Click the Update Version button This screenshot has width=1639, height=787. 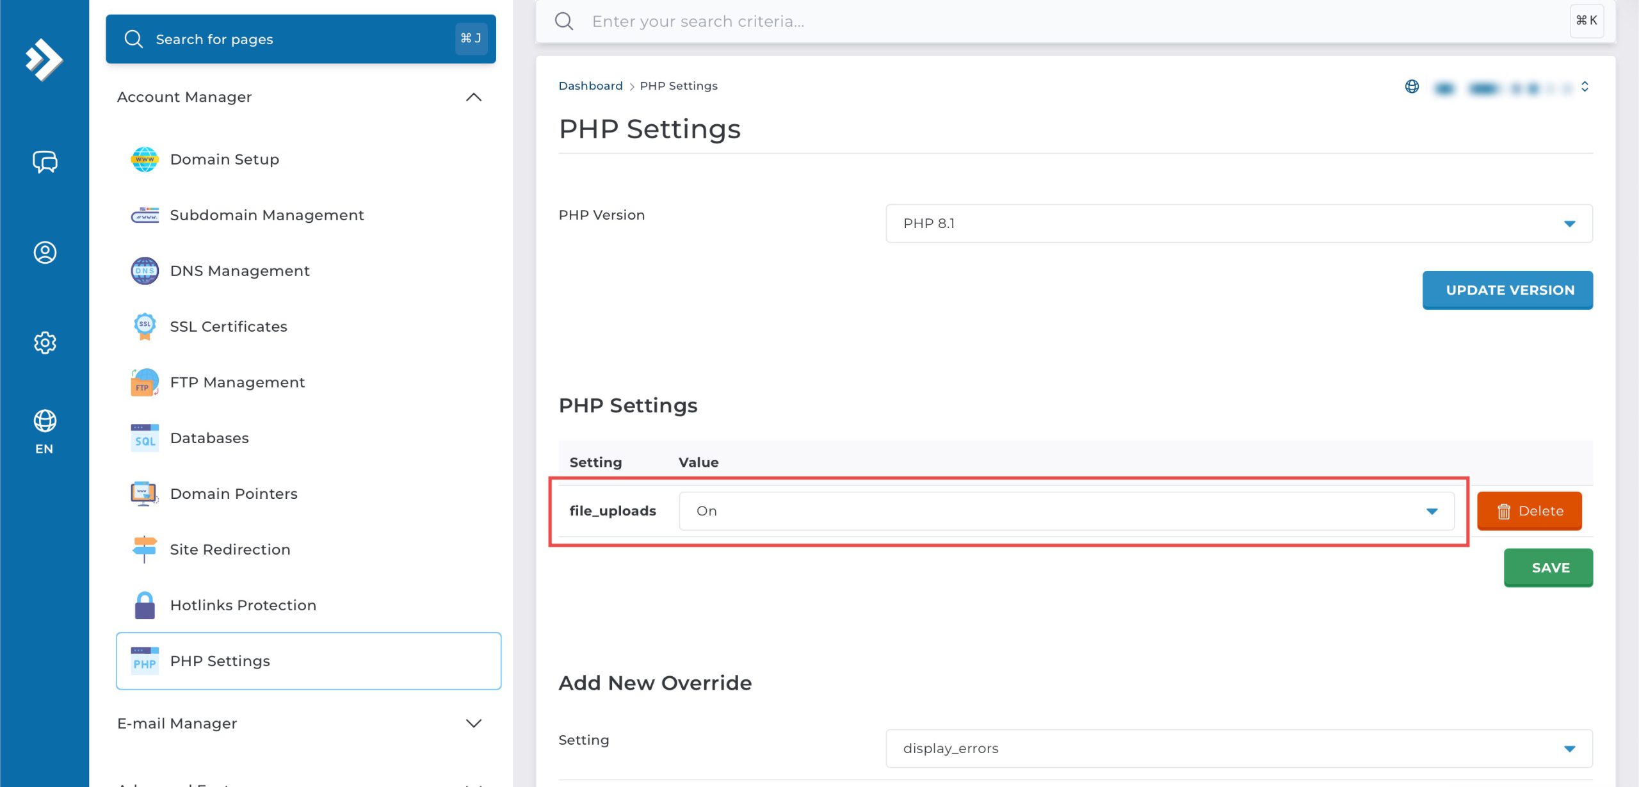coord(1507,290)
